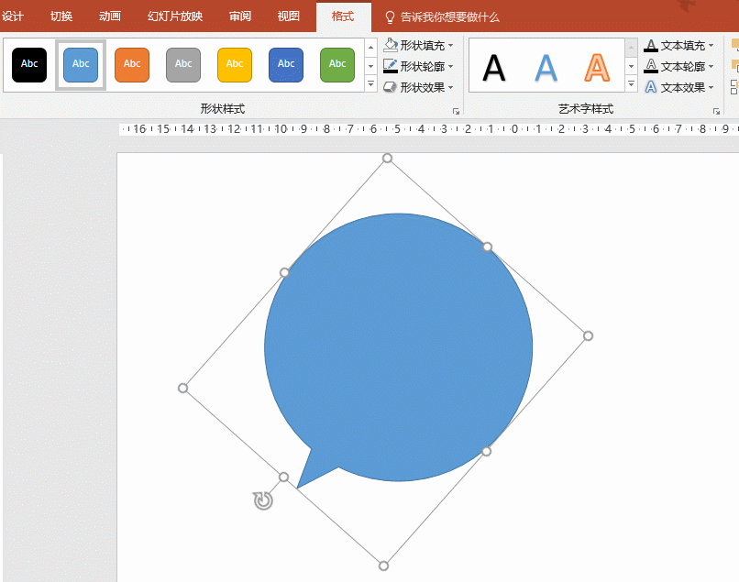Apply the green Abc shape style

coord(337,64)
